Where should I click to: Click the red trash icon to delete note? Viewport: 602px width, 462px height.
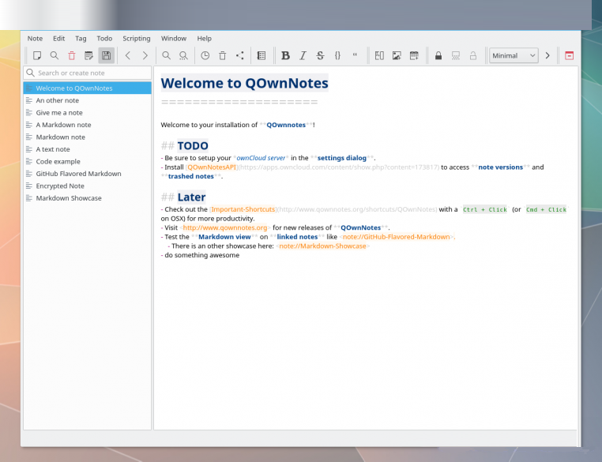(x=72, y=55)
